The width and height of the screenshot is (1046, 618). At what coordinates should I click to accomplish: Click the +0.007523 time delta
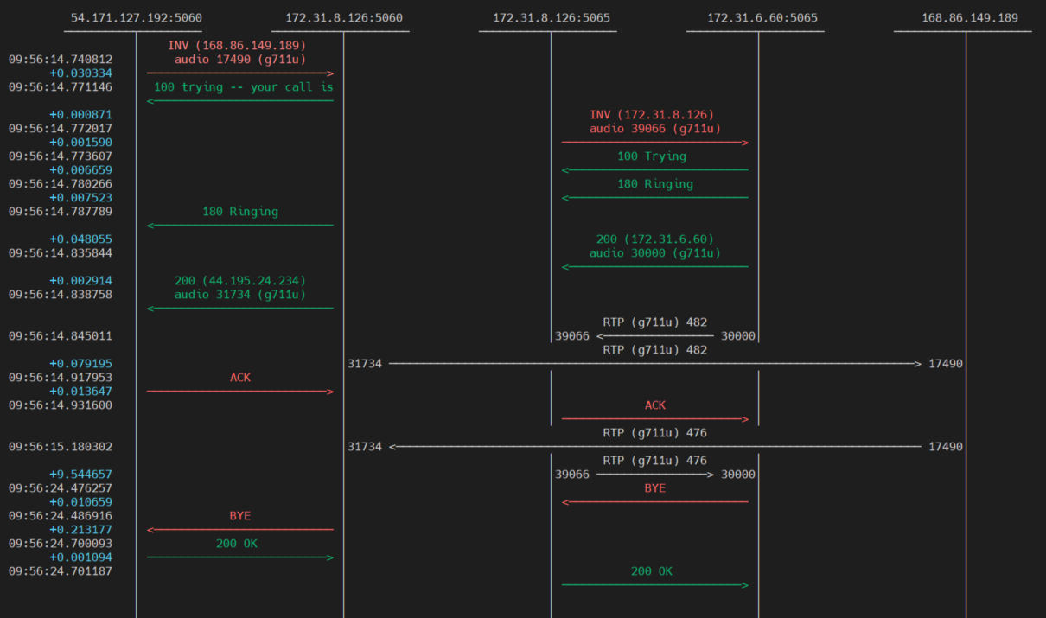click(81, 197)
